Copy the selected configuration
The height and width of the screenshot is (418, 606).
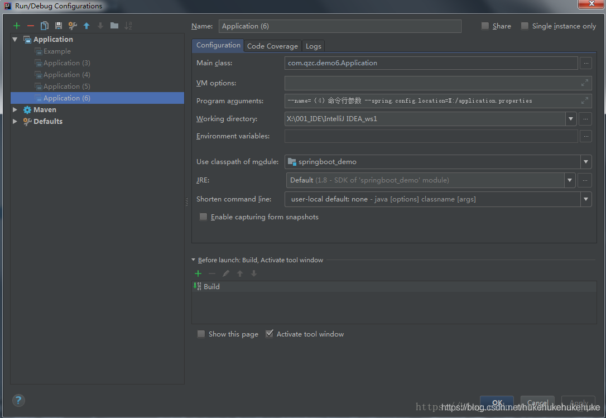click(45, 26)
